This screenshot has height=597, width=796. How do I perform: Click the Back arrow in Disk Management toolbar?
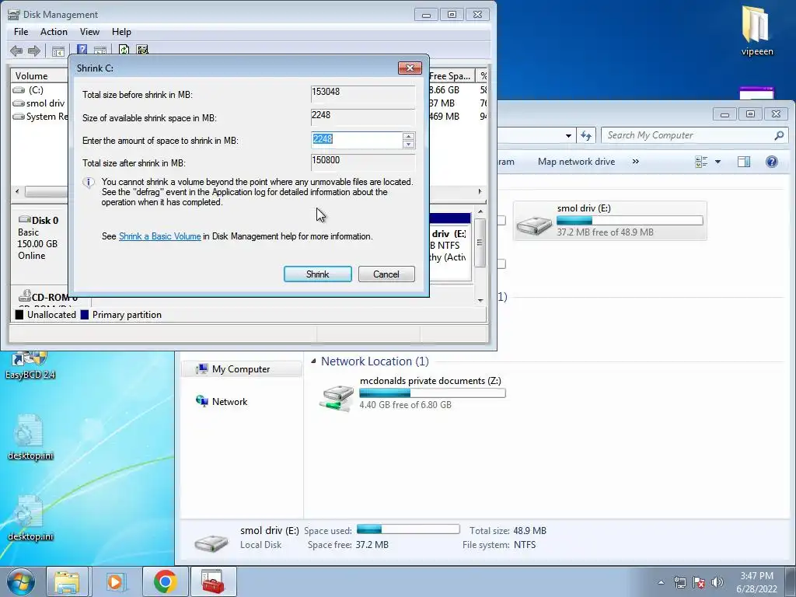pyautogui.click(x=16, y=51)
